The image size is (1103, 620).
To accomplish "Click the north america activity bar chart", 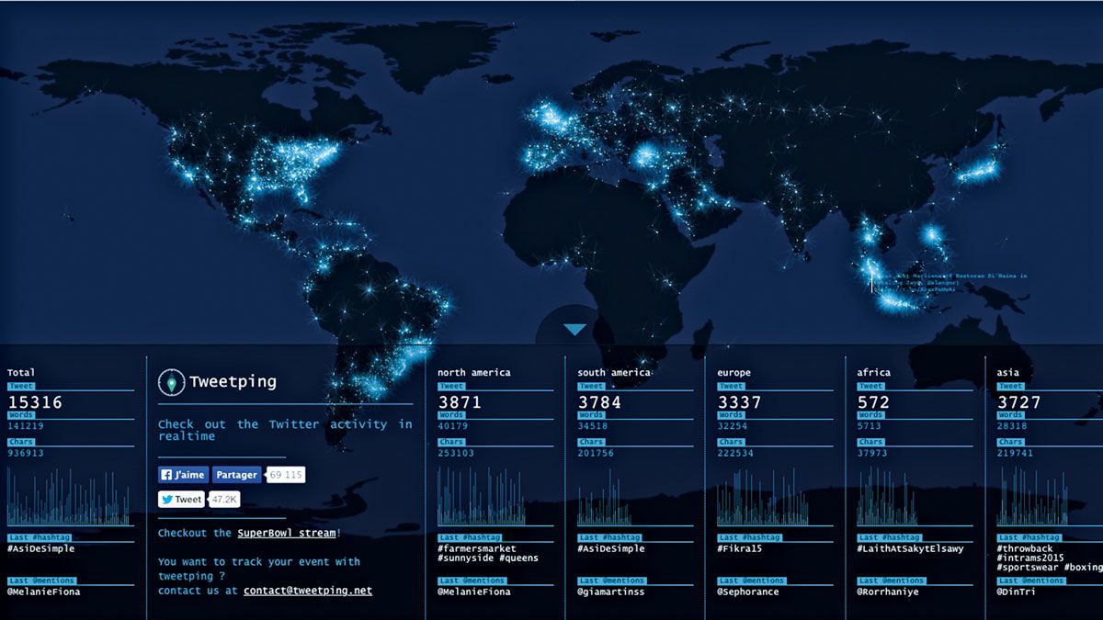I will 482,497.
